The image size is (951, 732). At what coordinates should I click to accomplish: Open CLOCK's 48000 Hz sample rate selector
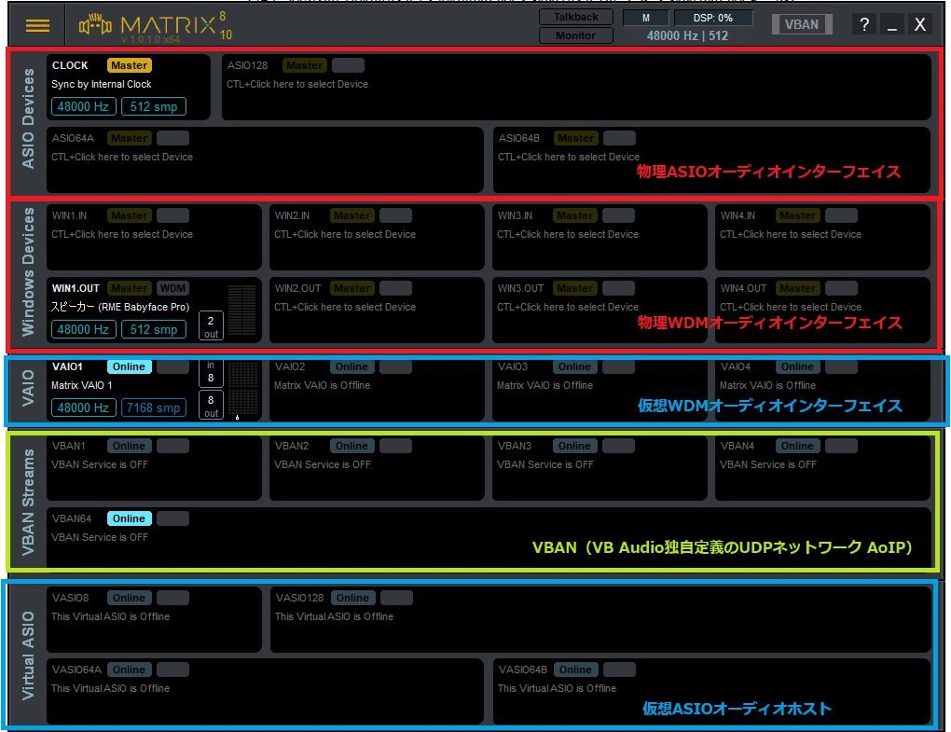83,106
